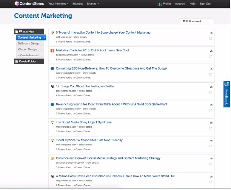
Task: Click the chevron arrow on Content Marketing item
Action: [x=44, y=37]
